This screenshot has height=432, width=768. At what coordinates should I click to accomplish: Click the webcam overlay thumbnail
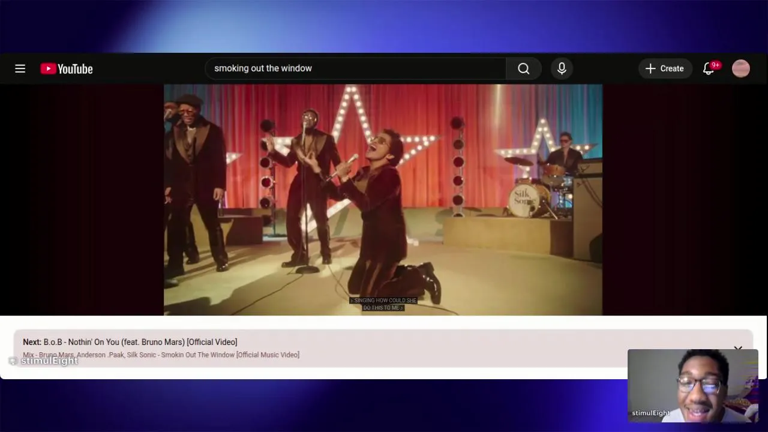coord(693,386)
